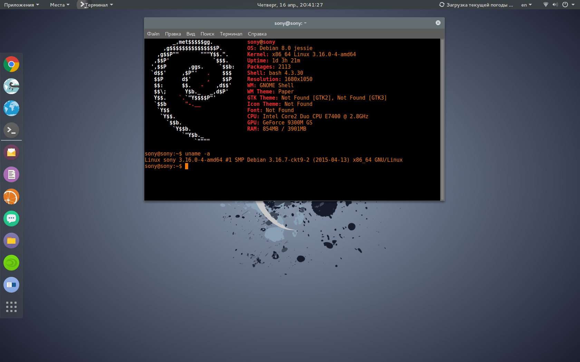Open the orange citrus dock icon
The image size is (580, 362).
click(x=11, y=197)
